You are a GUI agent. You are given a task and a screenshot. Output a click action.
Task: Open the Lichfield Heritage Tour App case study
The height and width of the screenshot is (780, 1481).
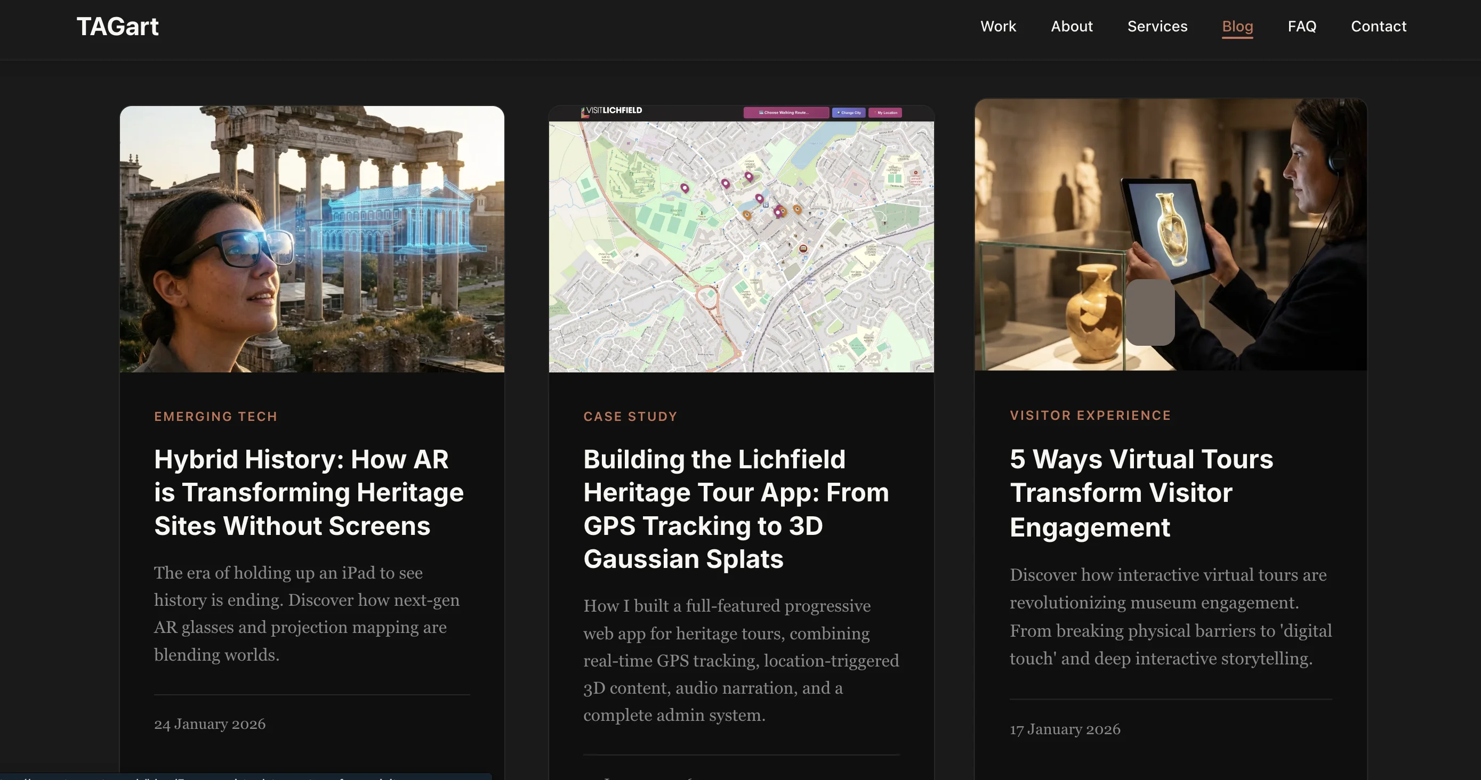[736, 509]
